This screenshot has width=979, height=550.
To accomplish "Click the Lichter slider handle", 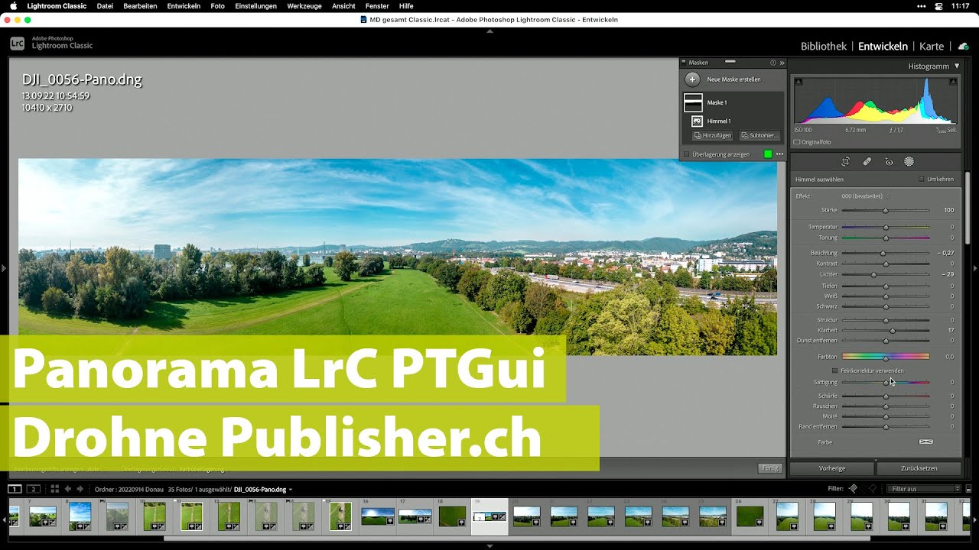I will pos(873,274).
